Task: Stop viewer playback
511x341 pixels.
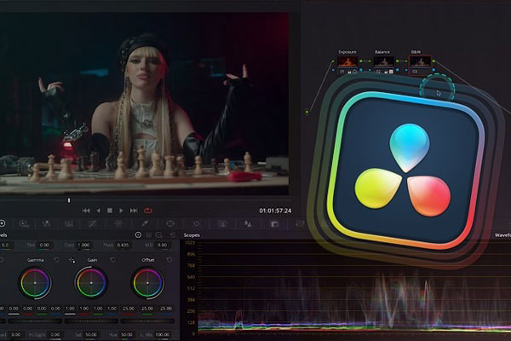Action: (110, 211)
